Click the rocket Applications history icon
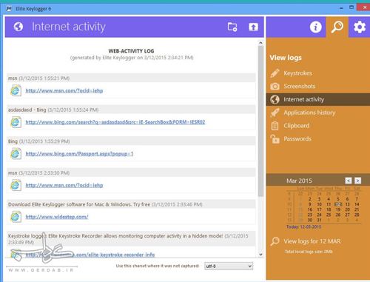 275,113
